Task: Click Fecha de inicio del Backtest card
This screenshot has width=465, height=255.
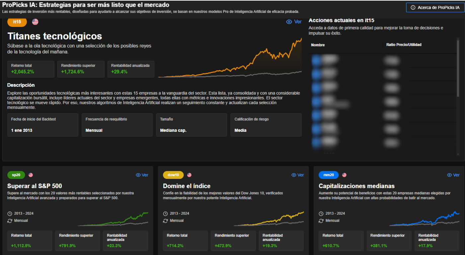Action: coord(43,125)
